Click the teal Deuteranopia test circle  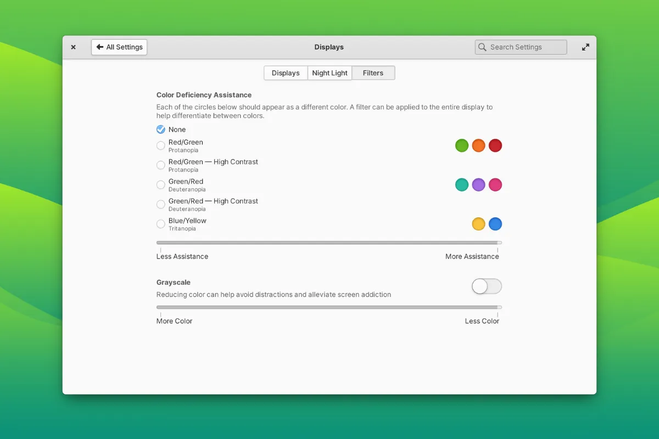point(462,185)
